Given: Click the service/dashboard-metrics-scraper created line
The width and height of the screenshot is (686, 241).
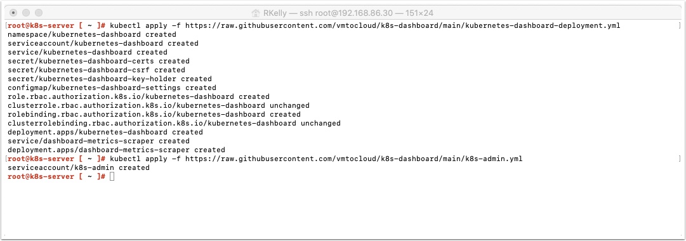Looking at the screenshot, I should [98, 141].
